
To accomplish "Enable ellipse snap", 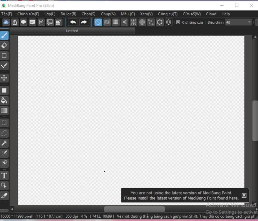I will [x=159, y=22].
